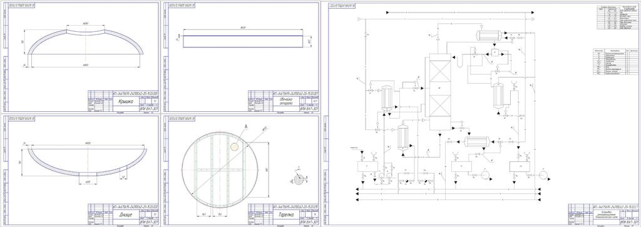This screenshot has height=227, width=641.
Task: Click the detail callout letter A
Action: (x=246, y=126)
